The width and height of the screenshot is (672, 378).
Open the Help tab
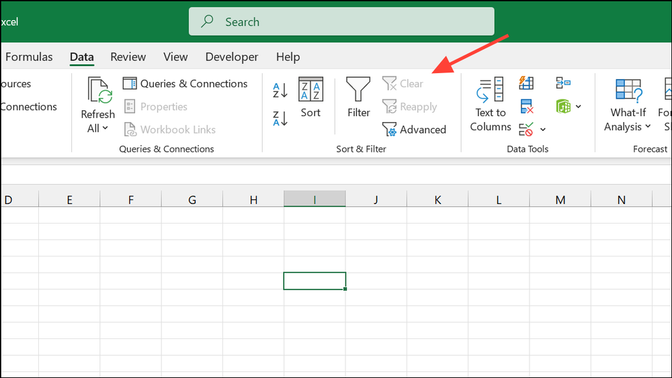[x=288, y=57]
